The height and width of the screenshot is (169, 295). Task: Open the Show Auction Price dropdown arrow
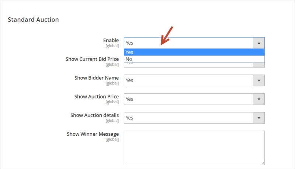259,99
